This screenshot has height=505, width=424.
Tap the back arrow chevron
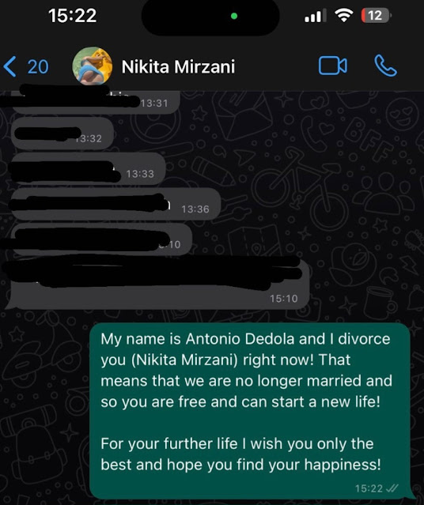pos(10,66)
